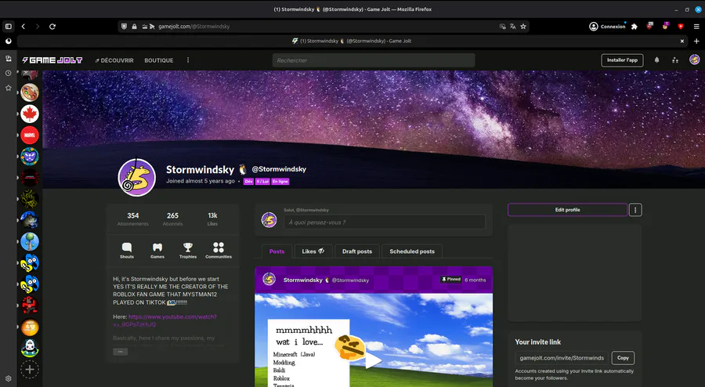Click the Pinned badge on the post
The height and width of the screenshot is (387, 705).
(x=451, y=279)
